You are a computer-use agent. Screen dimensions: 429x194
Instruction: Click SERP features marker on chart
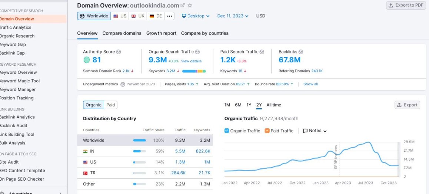tap(336, 157)
